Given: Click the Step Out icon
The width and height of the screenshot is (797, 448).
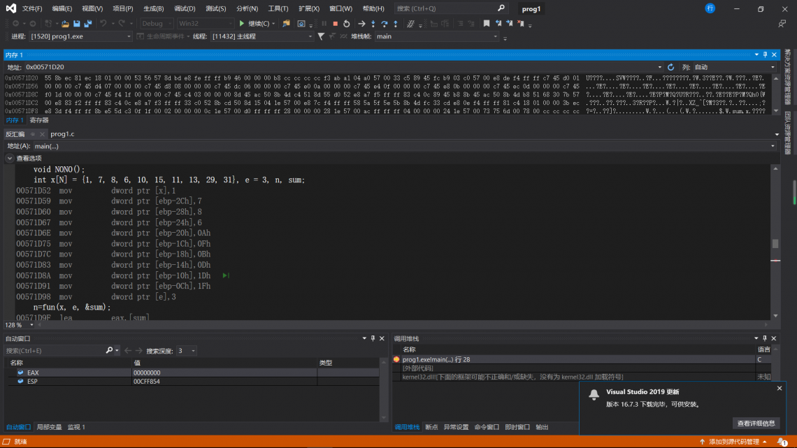Looking at the screenshot, I should point(396,24).
